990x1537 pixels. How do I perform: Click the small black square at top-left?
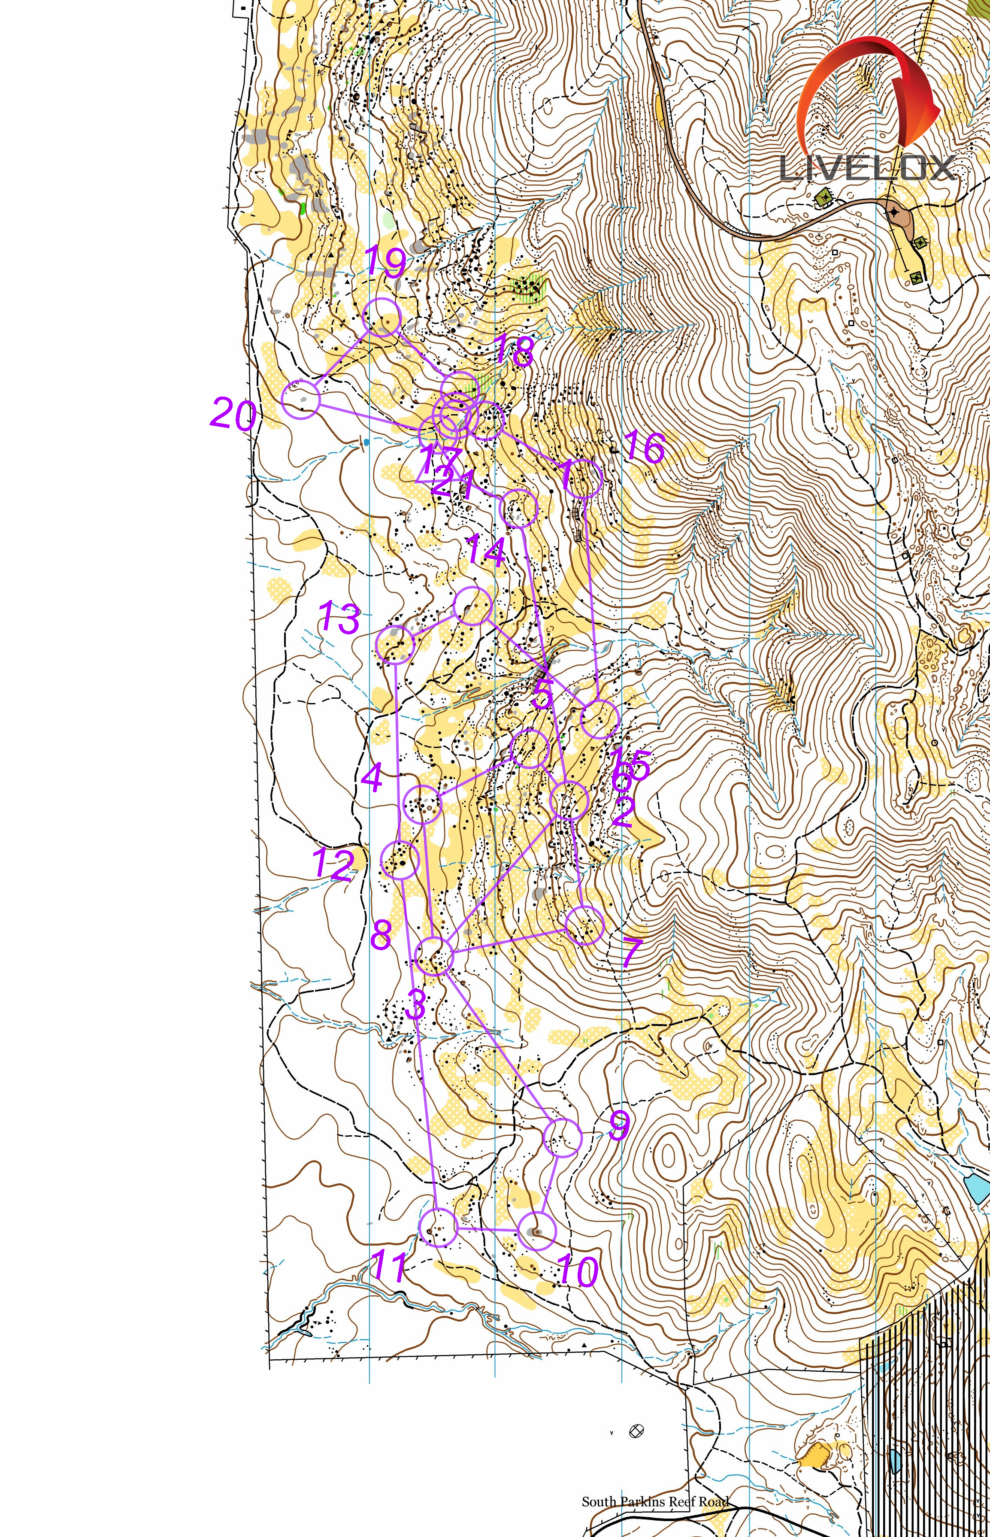[x=244, y=8]
